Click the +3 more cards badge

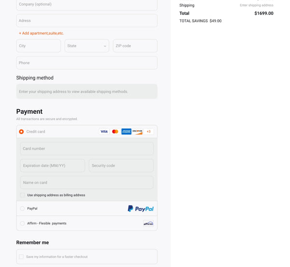(148, 132)
